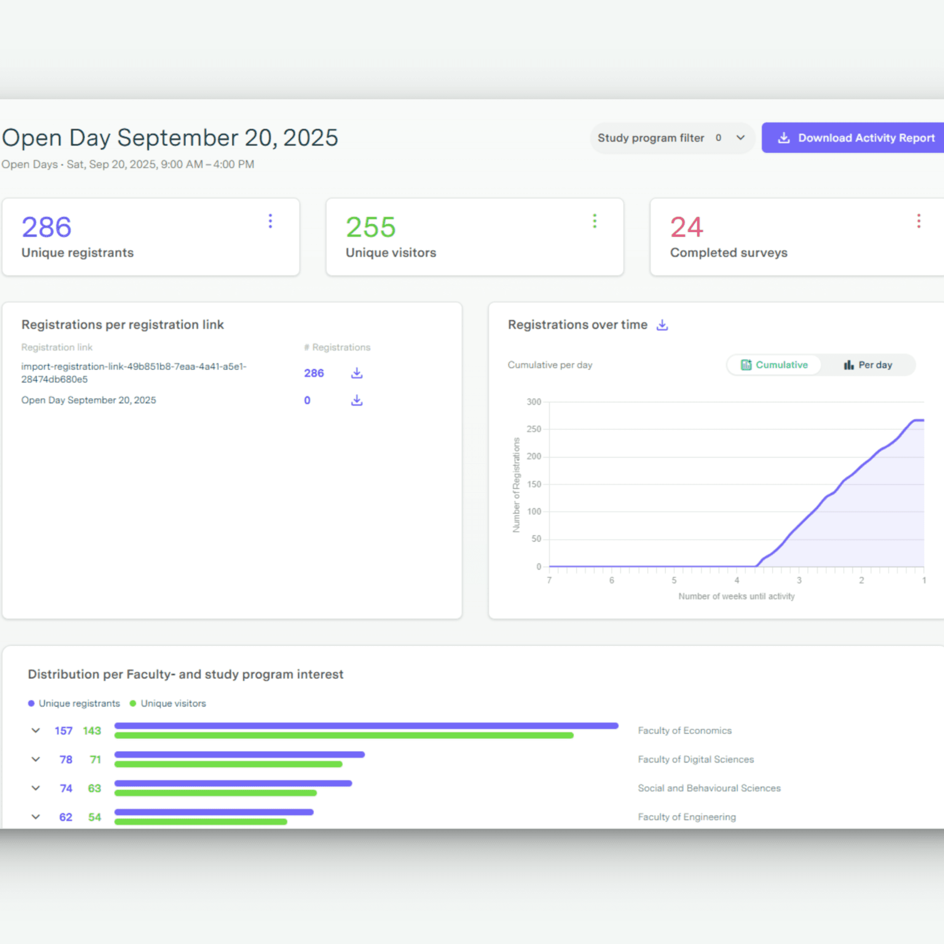Image resolution: width=944 pixels, height=944 pixels.
Task: Switch the chart to Cumulative view
Action: click(774, 365)
